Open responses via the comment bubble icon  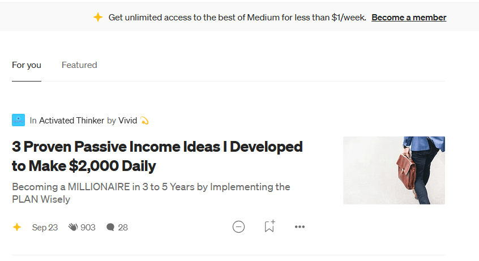point(110,228)
